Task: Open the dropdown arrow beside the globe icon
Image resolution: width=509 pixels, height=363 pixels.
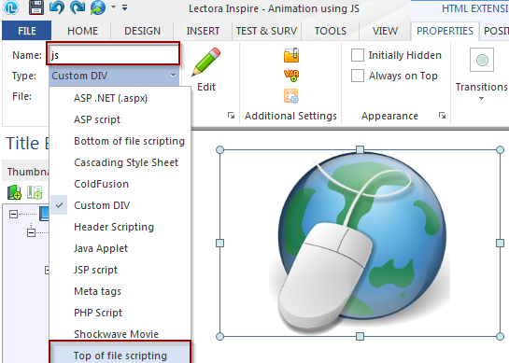Action: [113, 7]
